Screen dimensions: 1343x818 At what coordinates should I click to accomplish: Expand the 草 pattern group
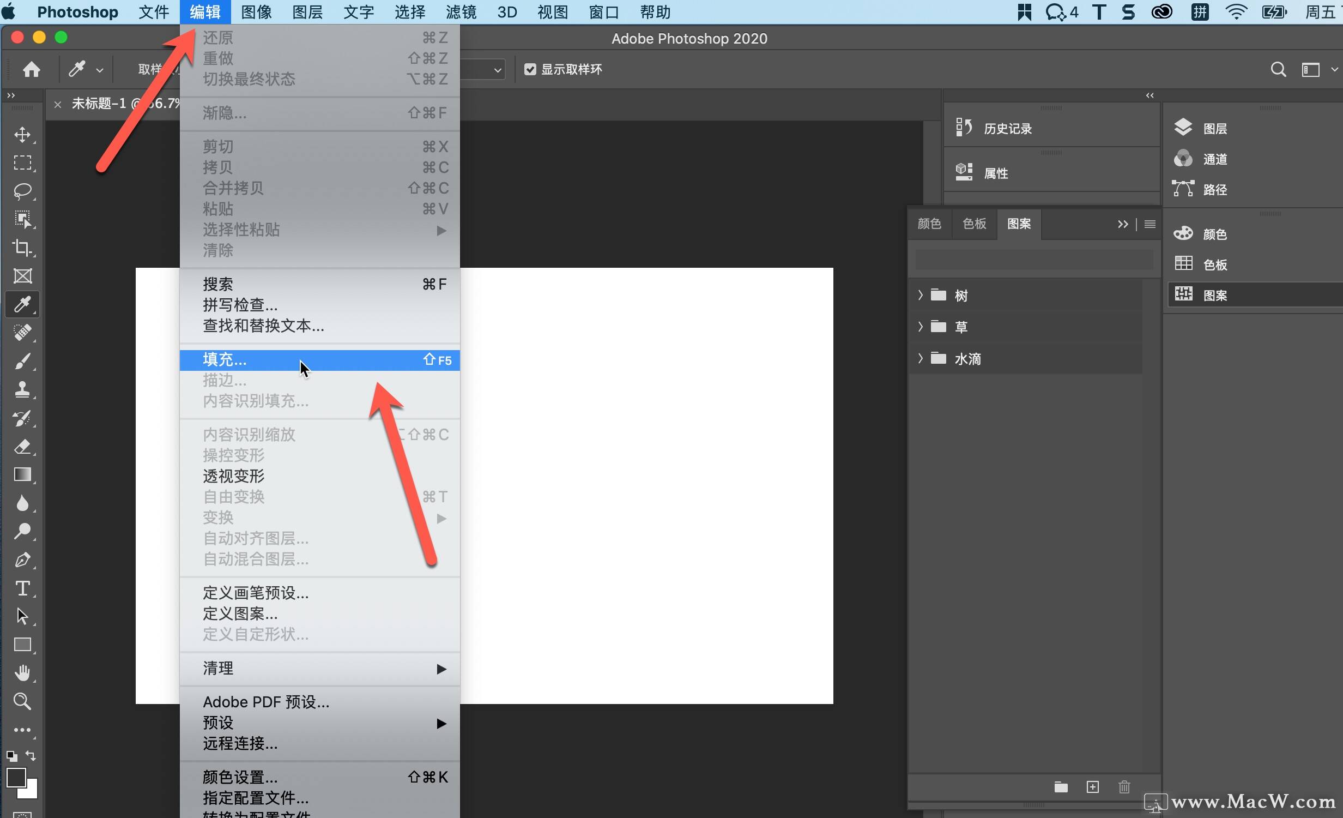921,327
